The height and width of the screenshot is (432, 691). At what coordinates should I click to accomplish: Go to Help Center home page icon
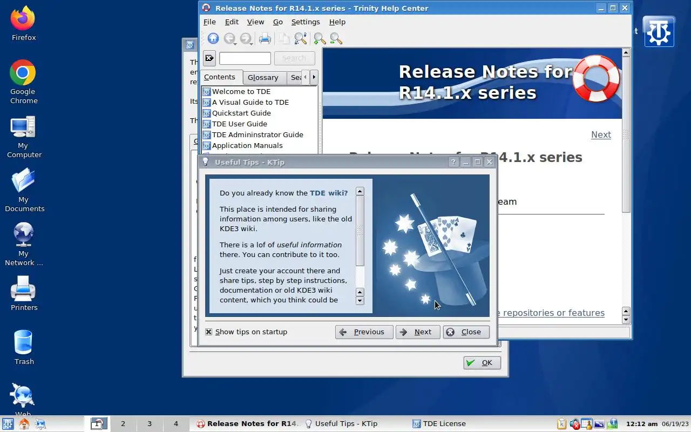coord(213,38)
